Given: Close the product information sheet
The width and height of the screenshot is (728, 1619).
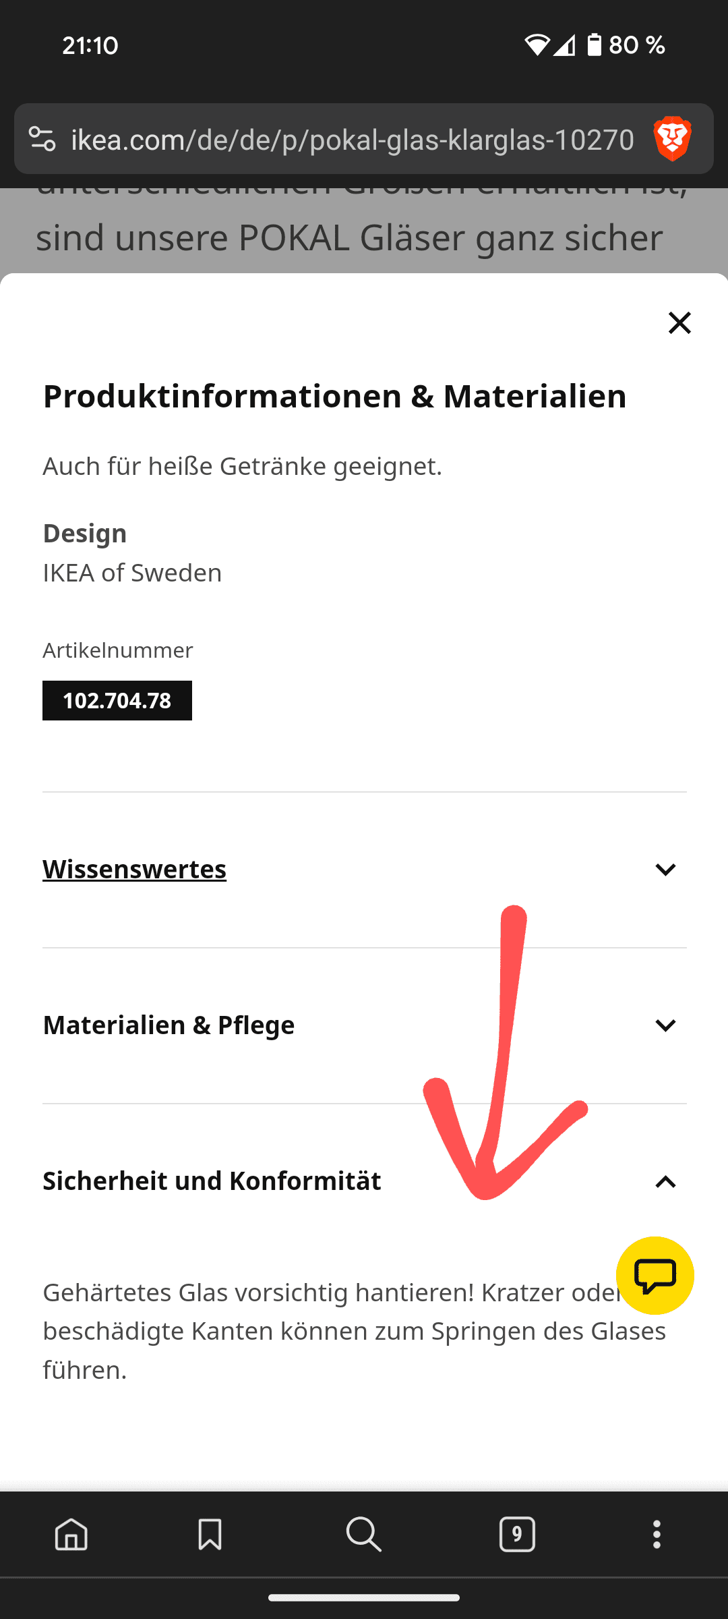Looking at the screenshot, I should [679, 323].
